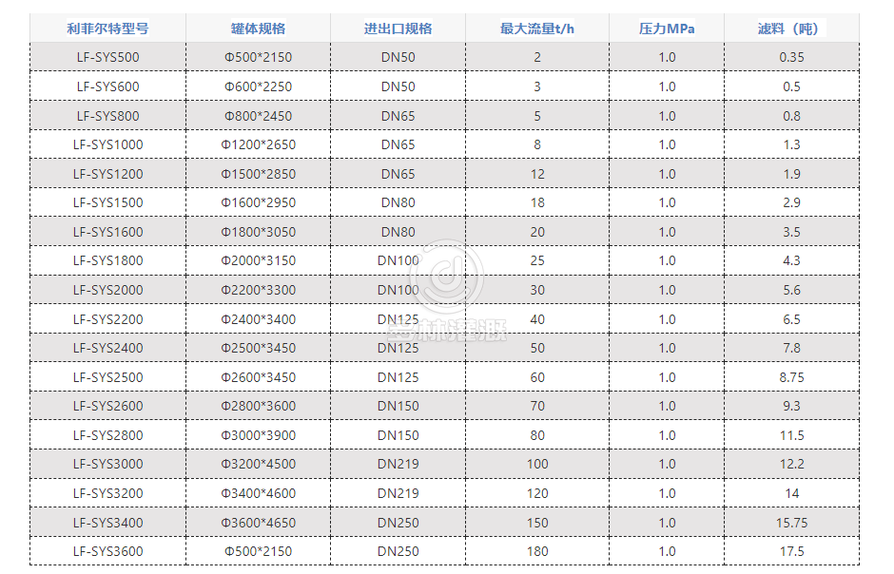Click the LF-SYS500 model cell

(107, 58)
